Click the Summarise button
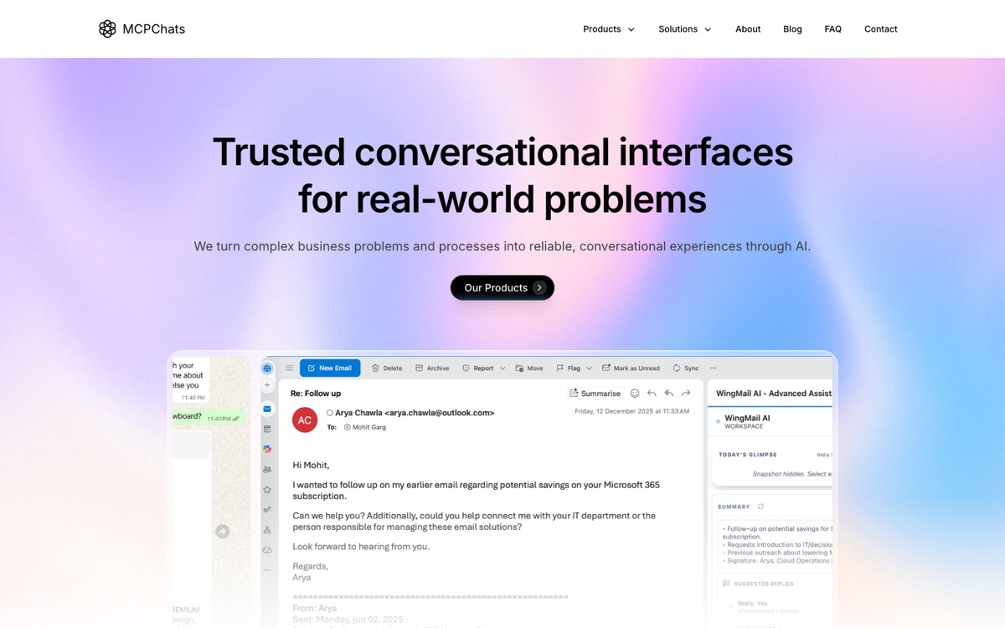This screenshot has width=1005, height=628. point(595,393)
